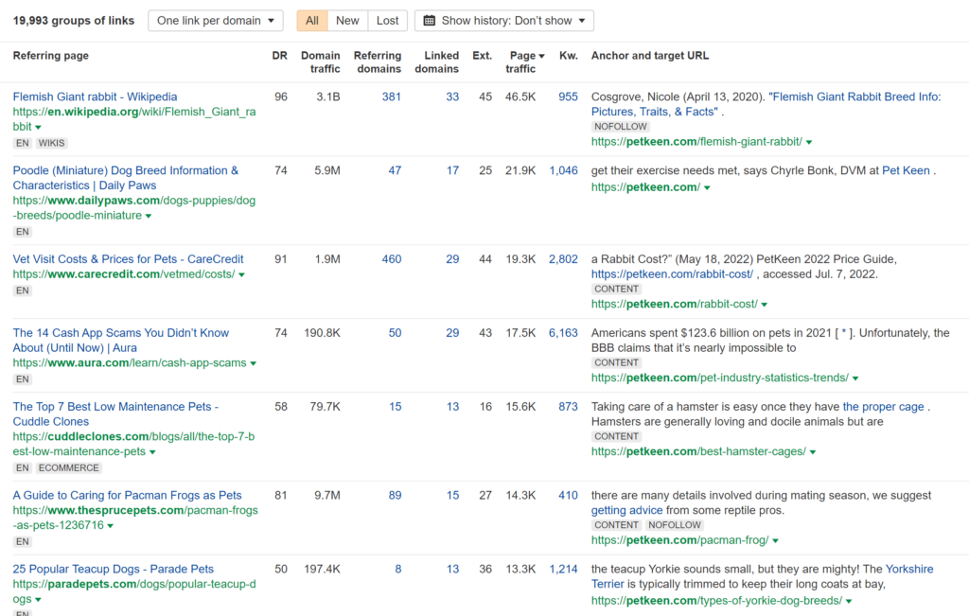Open referring domains count 50
This screenshot has height=616, width=969.
pyautogui.click(x=395, y=333)
